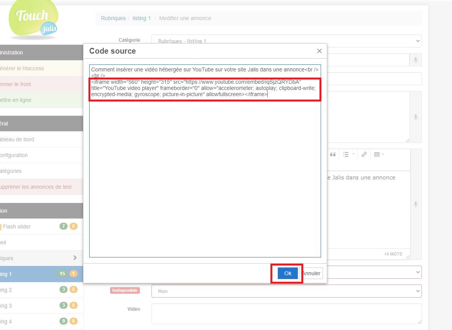Open Configuration in the sidebar menu

point(14,155)
